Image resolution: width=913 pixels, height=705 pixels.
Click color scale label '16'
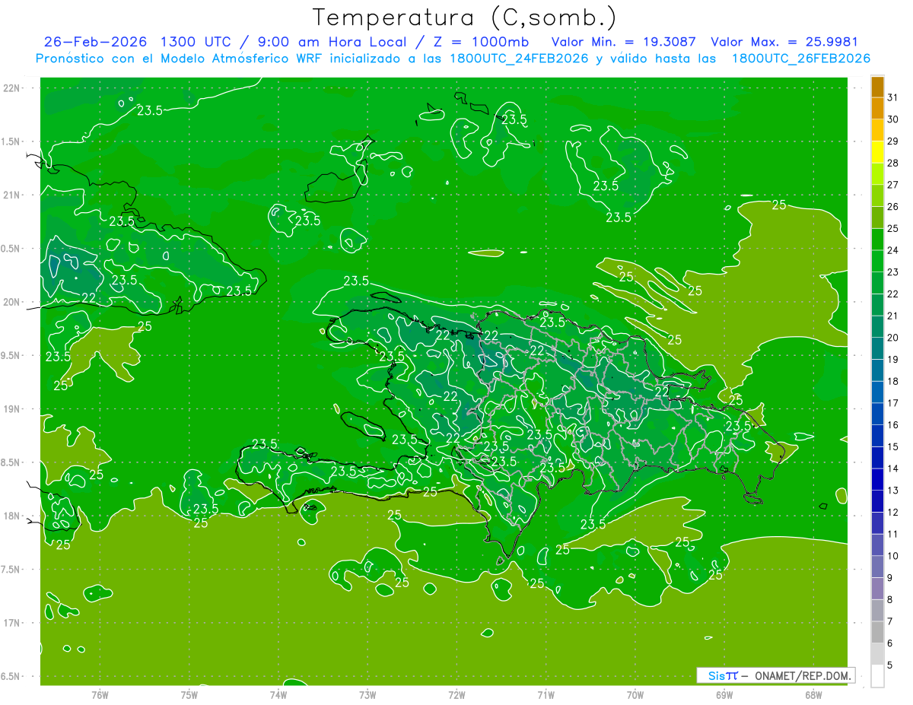[x=893, y=425]
